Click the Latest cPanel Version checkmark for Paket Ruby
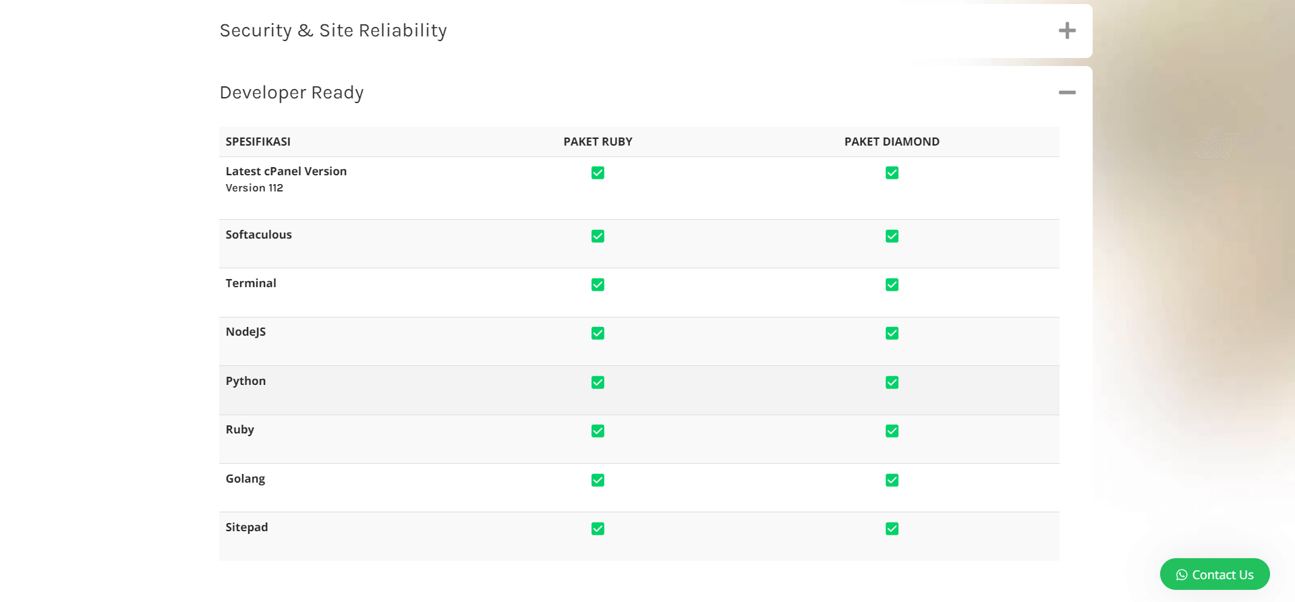This screenshot has height=602, width=1295. [x=598, y=173]
